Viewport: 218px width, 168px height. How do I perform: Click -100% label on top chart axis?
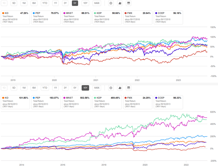(213, 76)
